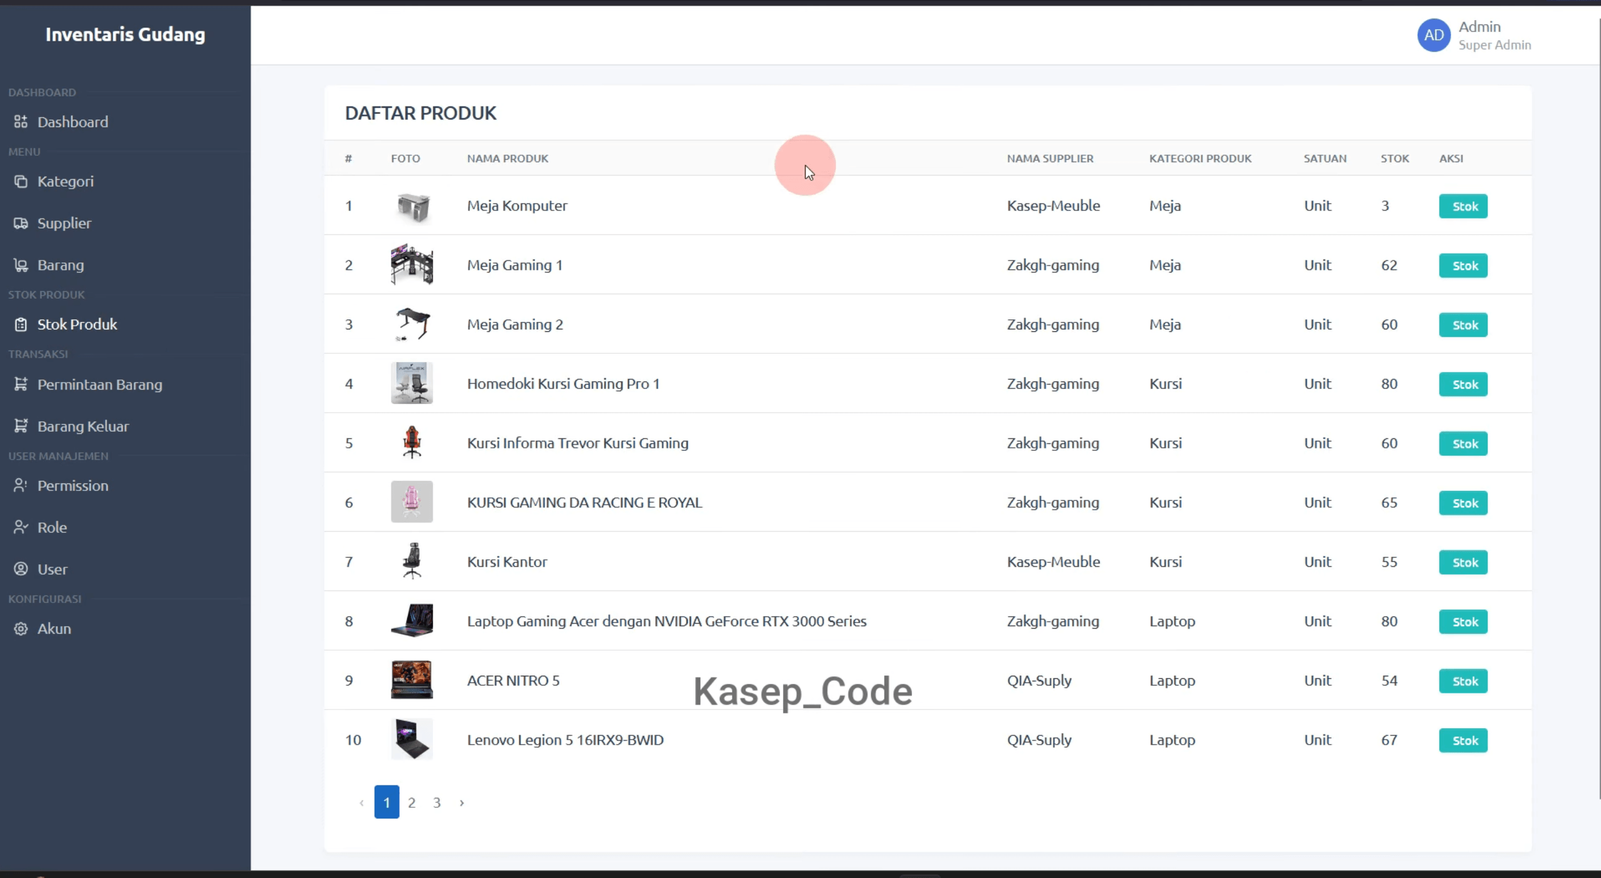The image size is (1601, 878).
Task: Click the Laptop Gaming Acer product name
Action: pyautogui.click(x=666, y=621)
